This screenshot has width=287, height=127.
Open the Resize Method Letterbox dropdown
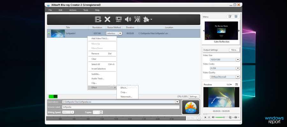pyautogui.click(x=120, y=33)
